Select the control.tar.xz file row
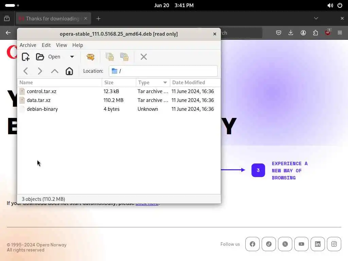 (119, 91)
